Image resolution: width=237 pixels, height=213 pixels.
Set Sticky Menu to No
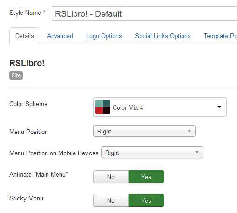click(111, 200)
